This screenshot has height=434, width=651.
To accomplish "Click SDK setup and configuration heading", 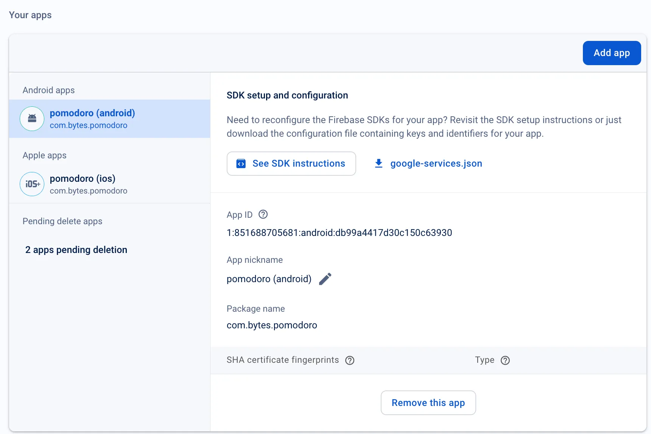I will point(287,95).
